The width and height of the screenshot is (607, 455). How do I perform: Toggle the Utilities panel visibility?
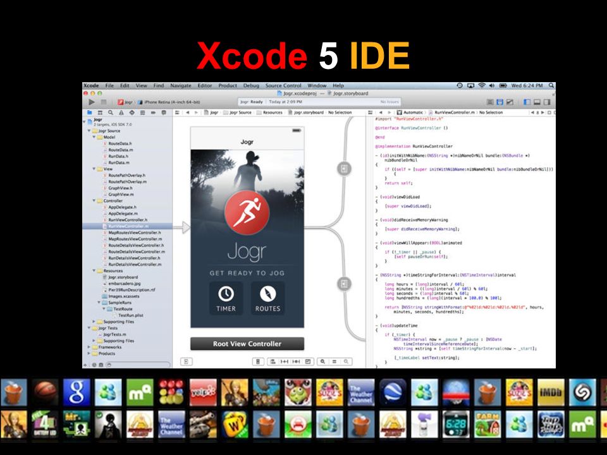pos(547,102)
